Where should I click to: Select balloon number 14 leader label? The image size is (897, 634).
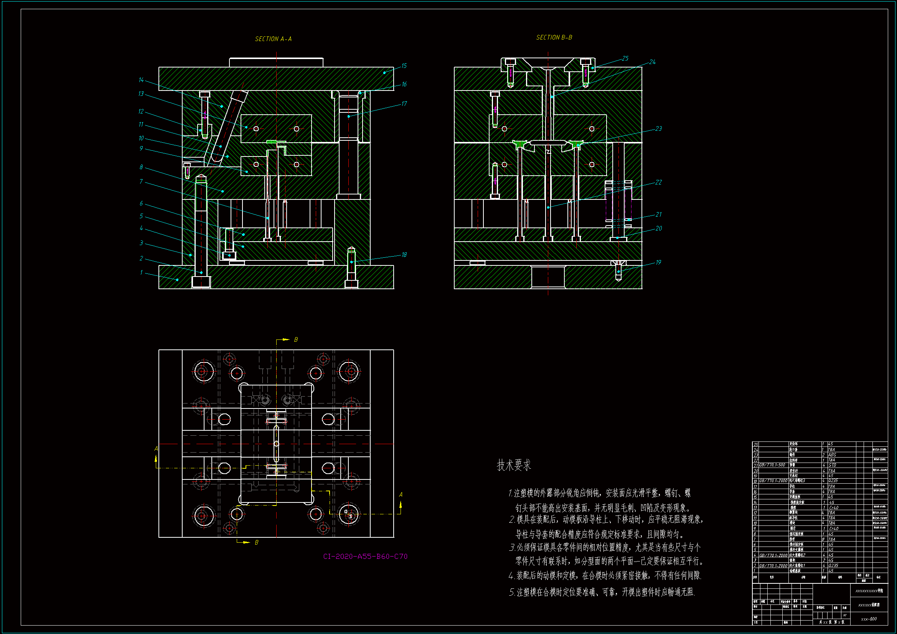tap(141, 80)
